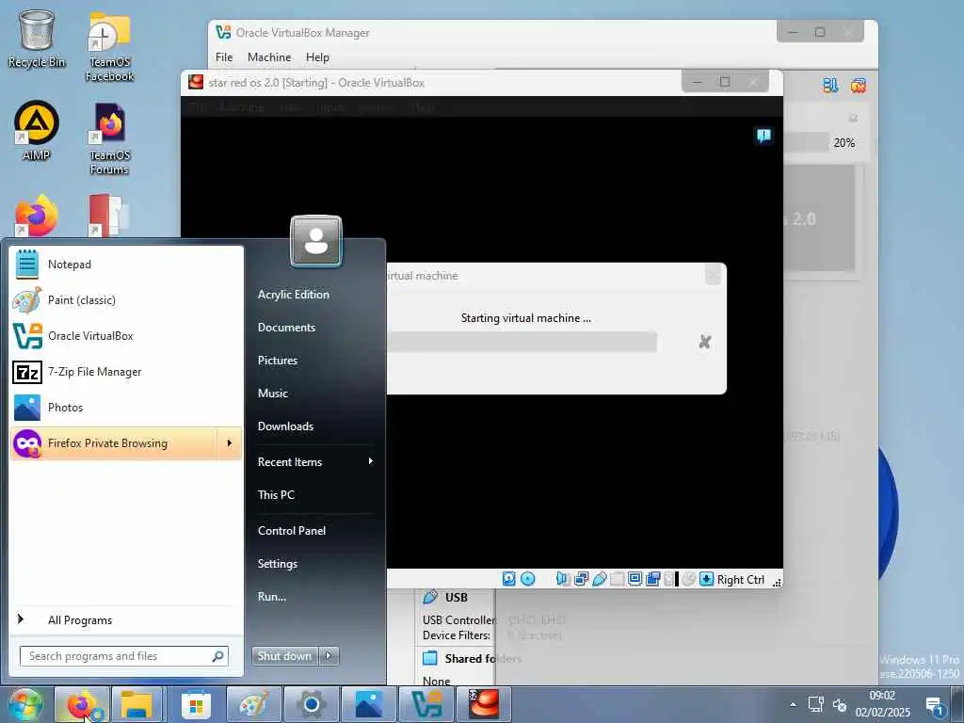Click hard disk activity status icon

pos(509,579)
